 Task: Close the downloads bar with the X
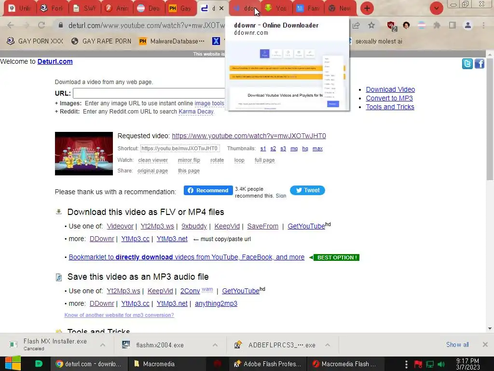click(x=485, y=344)
